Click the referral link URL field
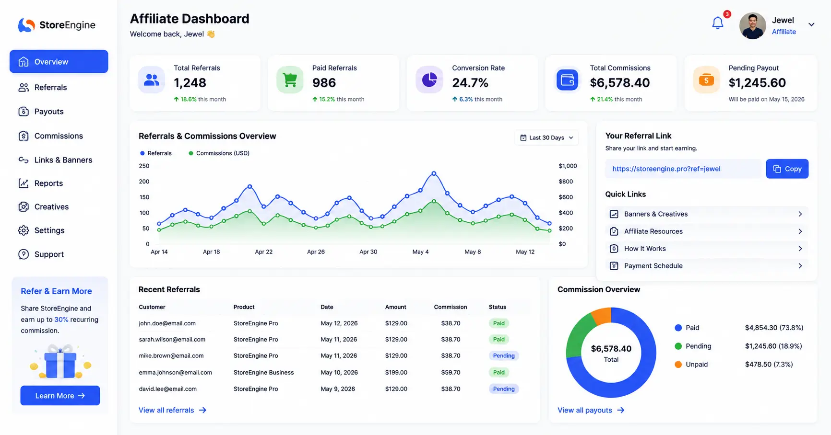Screen dimensions: 831x435 [x=683, y=169]
